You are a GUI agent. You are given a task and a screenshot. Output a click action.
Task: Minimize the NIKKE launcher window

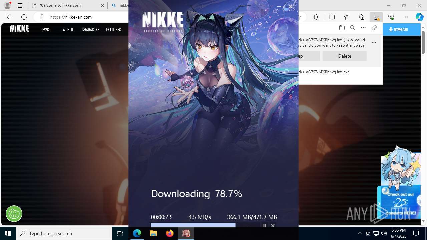[279, 7]
